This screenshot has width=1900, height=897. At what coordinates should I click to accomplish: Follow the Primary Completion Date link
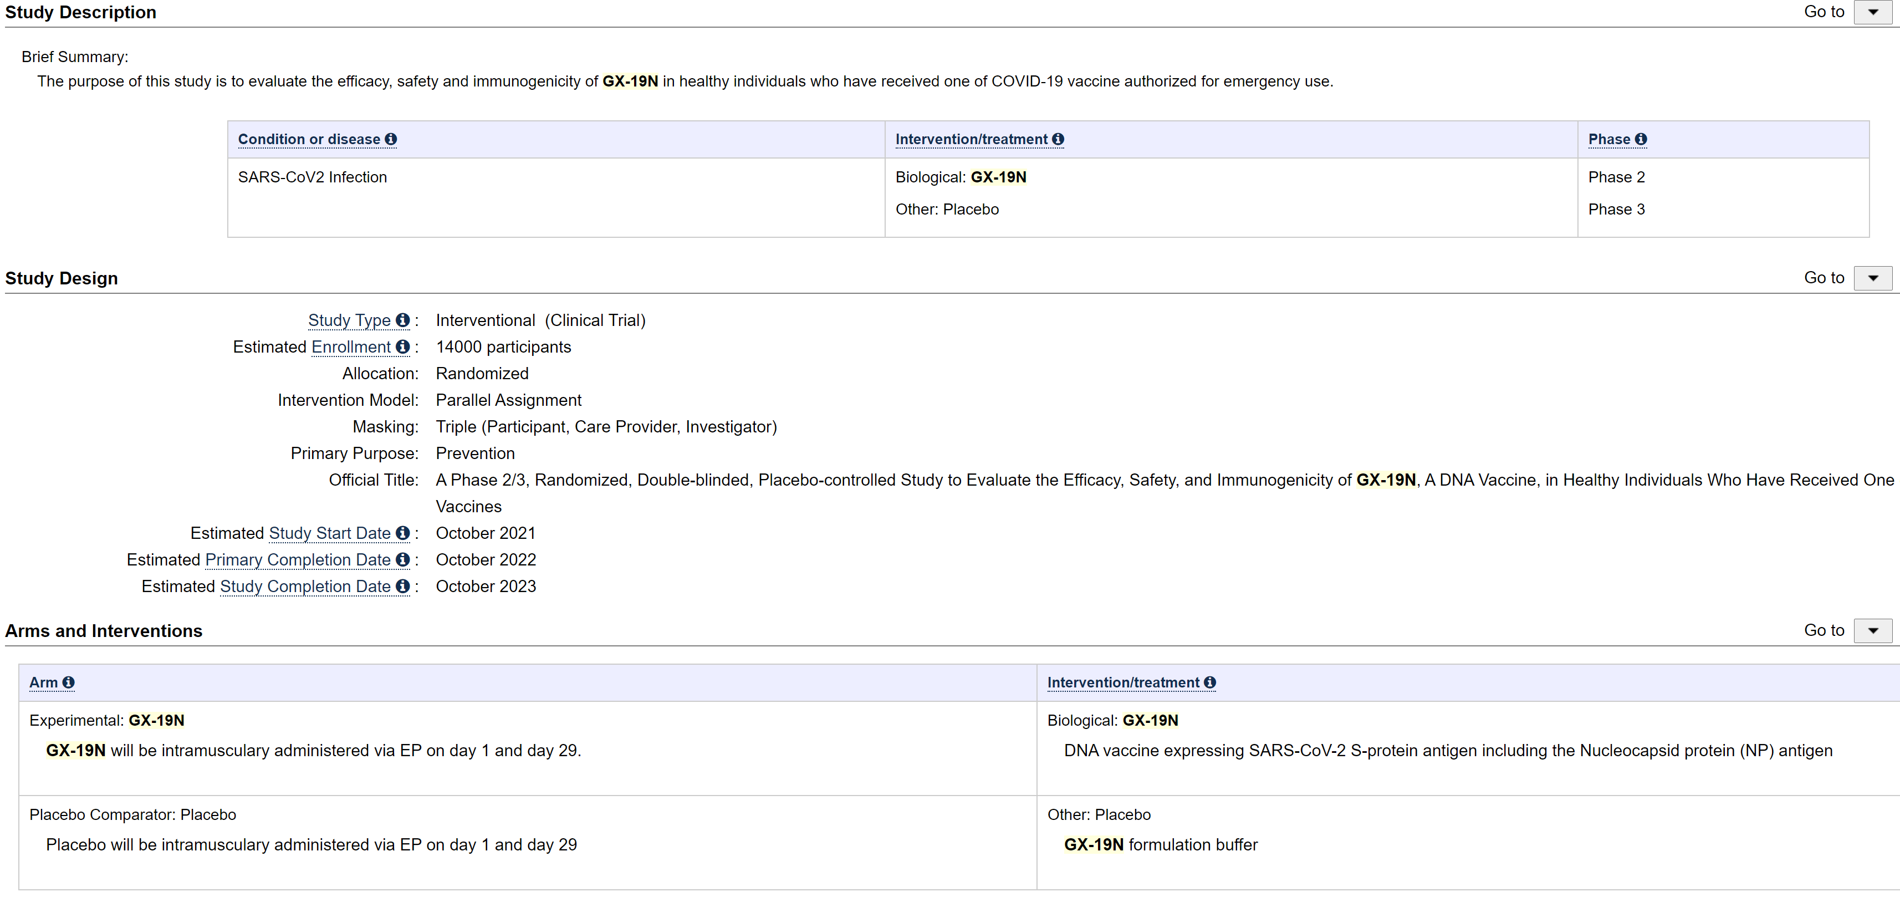297,559
